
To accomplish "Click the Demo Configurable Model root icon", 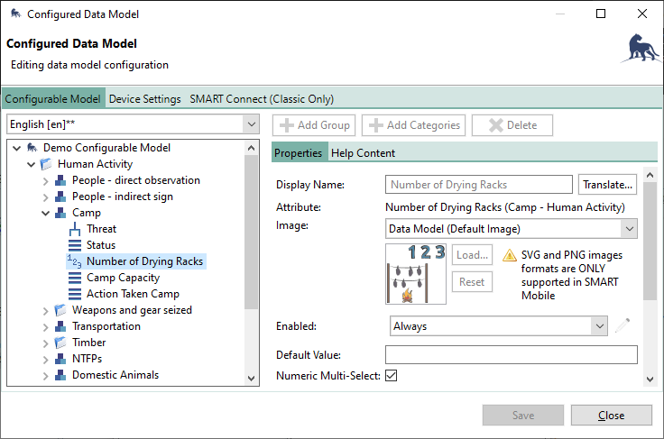I will point(32,148).
